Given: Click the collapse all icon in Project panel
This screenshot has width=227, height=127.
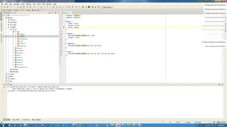Looking at the screenshot, I should click(x=52, y=13).
